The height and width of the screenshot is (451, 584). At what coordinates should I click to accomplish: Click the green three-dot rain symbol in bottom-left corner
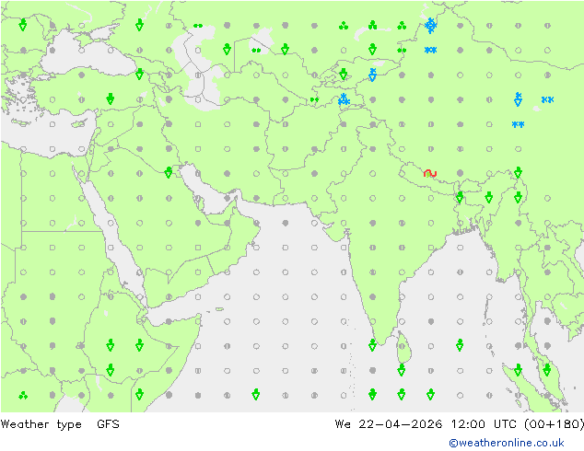pos(23,395)
